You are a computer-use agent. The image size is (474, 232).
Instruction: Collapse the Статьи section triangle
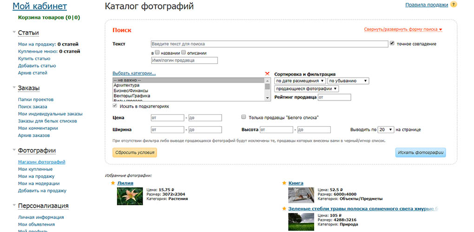pyautogui.click(x=14, y=32)
